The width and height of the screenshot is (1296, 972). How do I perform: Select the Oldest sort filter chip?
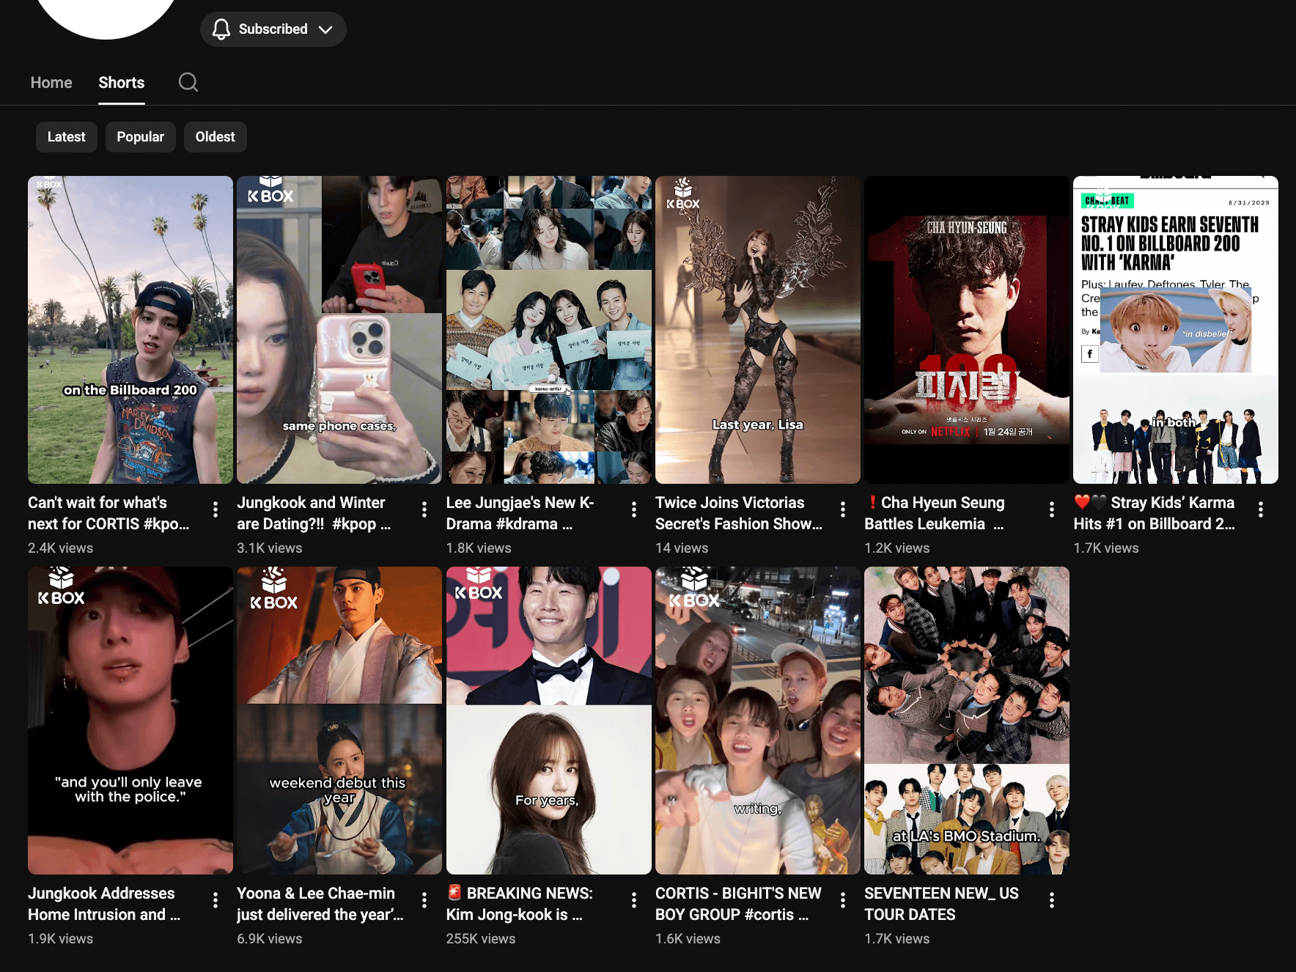pos(215,137)
